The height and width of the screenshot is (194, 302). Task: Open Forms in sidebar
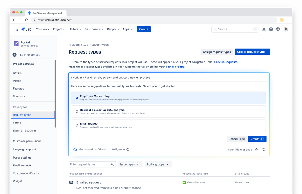pos(17,123)
